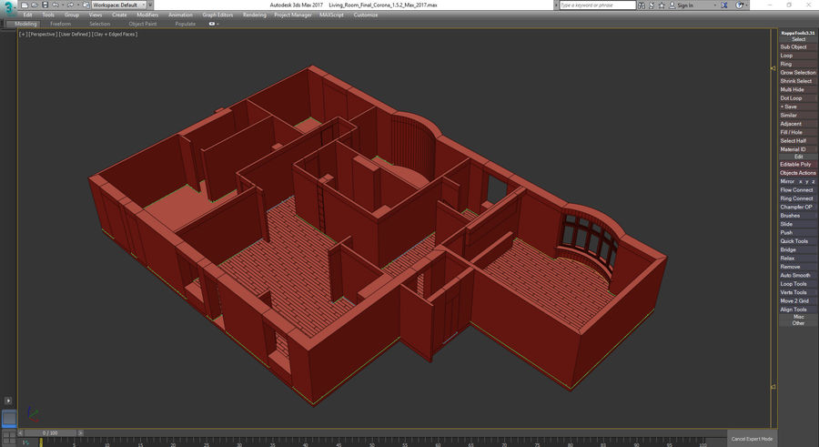
Task: Open the Edit menu
Action: tap(27, 15)
